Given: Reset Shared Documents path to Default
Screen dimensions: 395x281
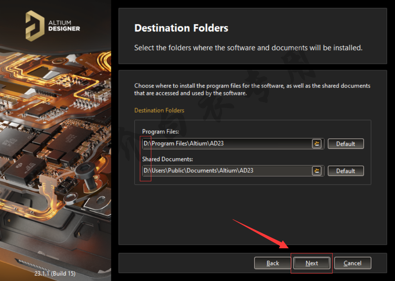Looking at the screenshot, I should [x=346, y=171].
